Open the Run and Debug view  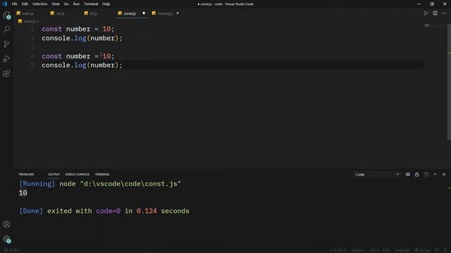[x=6, y=58]
